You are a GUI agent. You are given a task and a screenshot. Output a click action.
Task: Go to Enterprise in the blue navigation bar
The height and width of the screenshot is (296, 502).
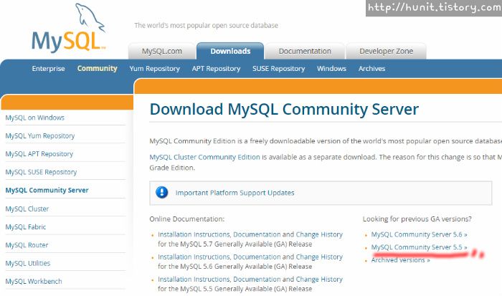(x=48, y=69)
